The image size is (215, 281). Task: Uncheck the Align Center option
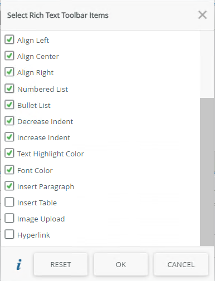point(9,56)
